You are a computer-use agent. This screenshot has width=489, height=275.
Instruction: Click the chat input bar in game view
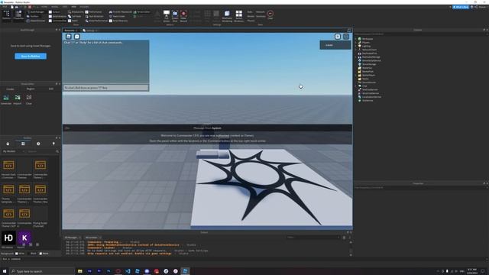105,88
